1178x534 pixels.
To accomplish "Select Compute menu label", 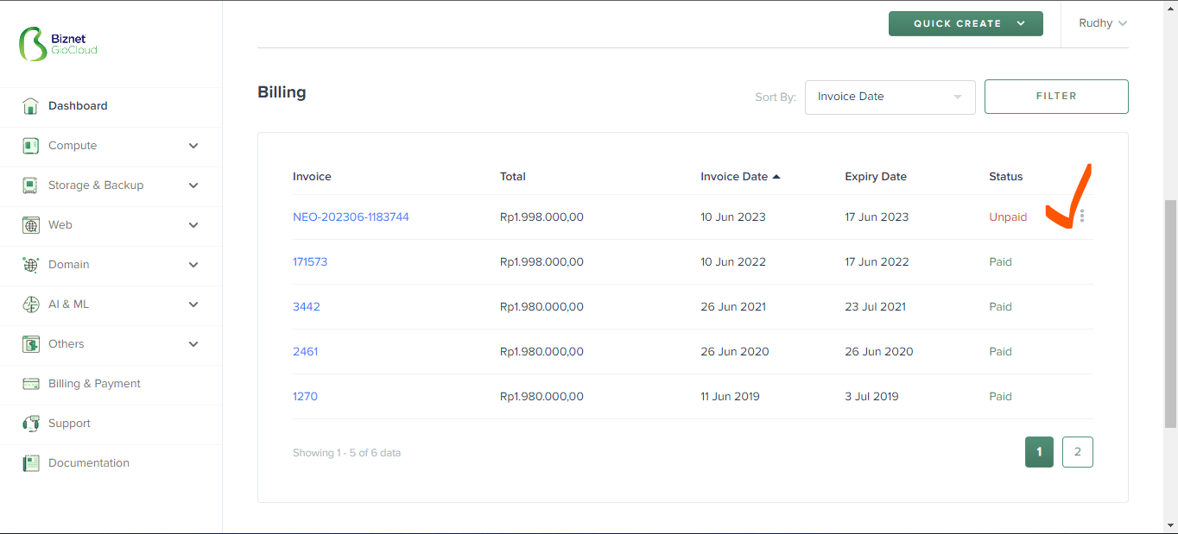I will coord(73,146).
